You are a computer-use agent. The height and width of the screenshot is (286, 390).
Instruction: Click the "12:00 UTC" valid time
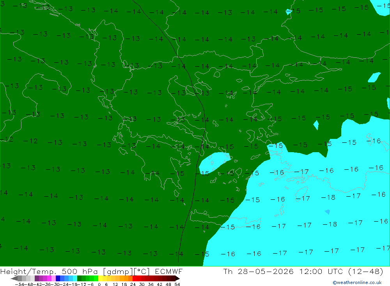pos(321,272)
